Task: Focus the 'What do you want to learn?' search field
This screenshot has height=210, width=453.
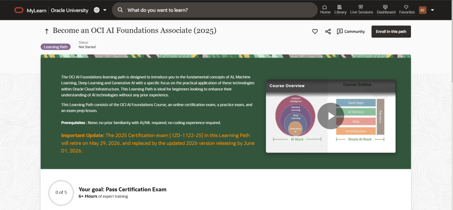Action: (215, 10)
